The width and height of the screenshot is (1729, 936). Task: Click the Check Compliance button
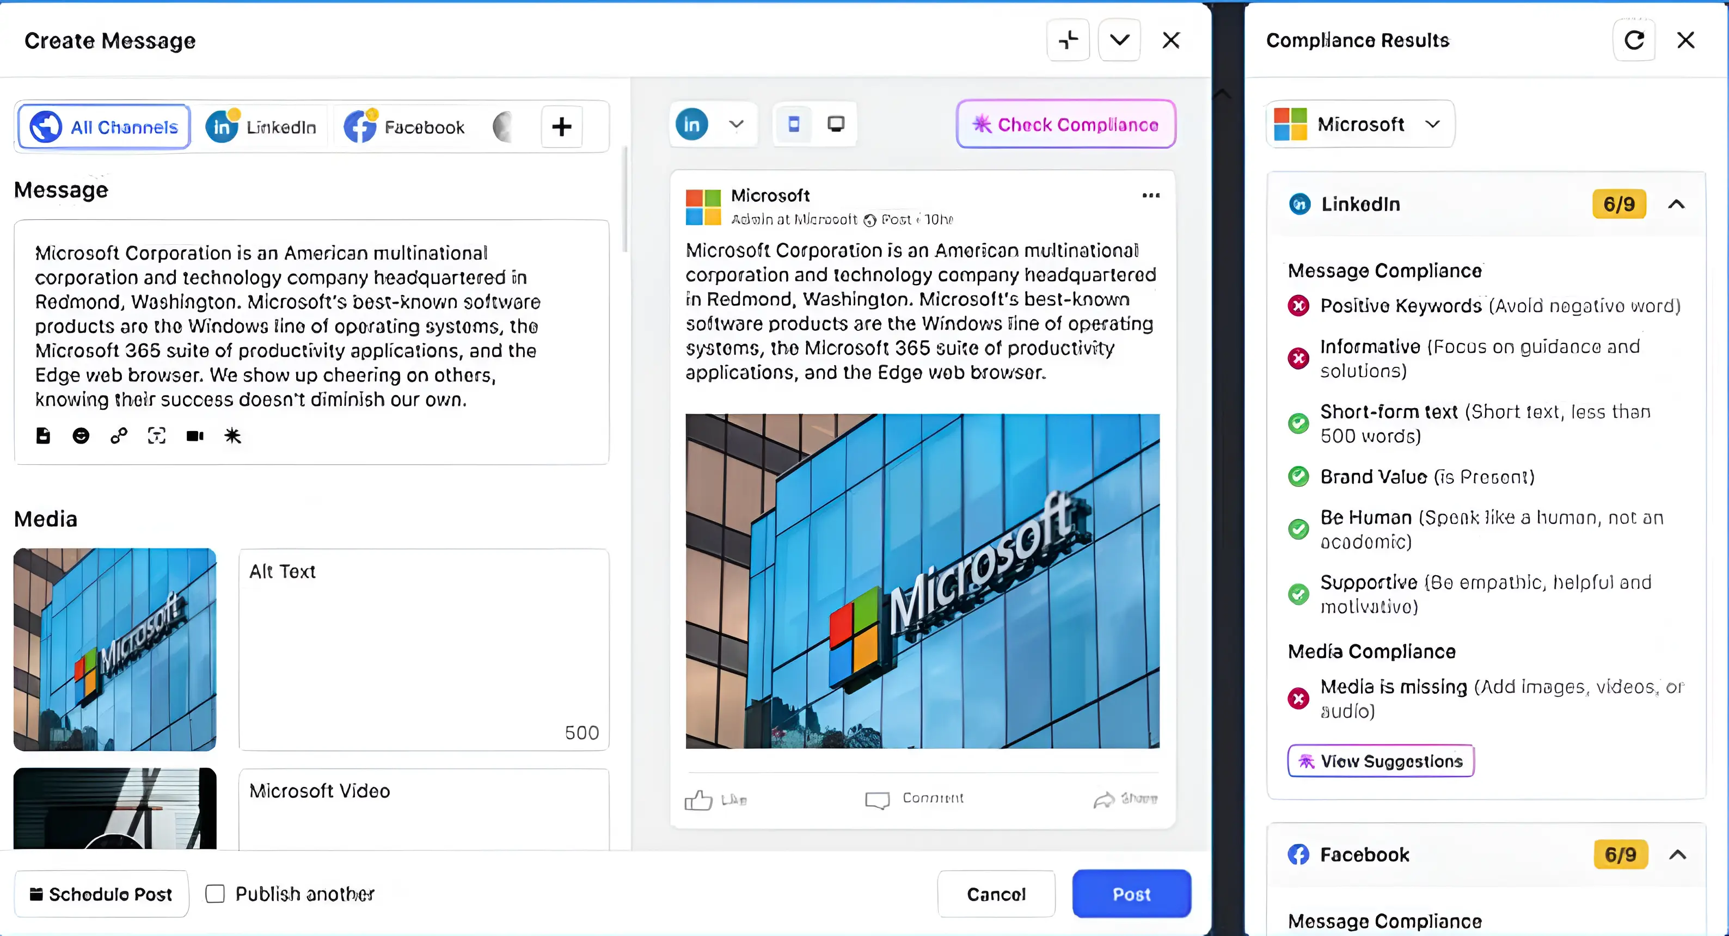click(1066, 124)
